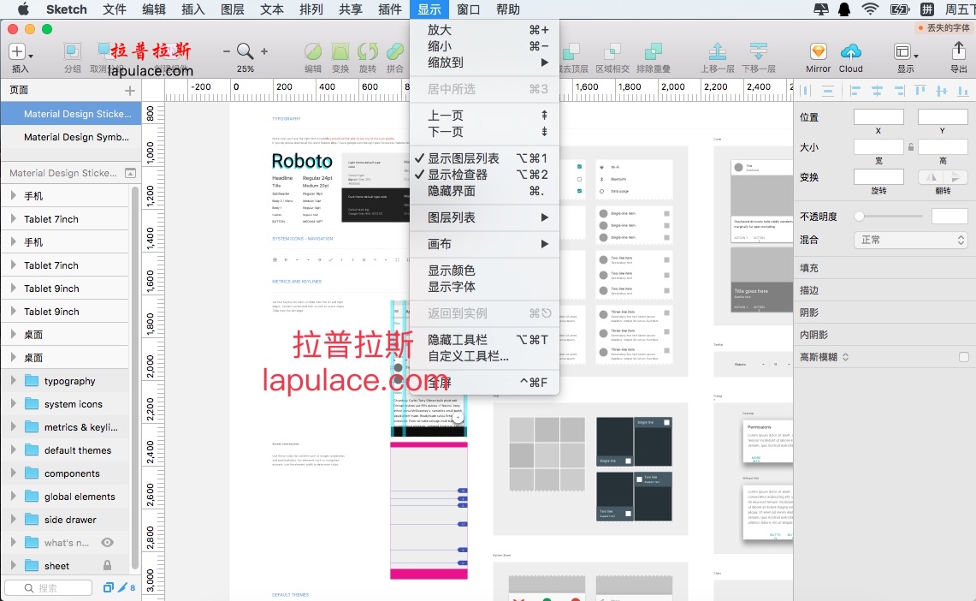Open the 插件 (Plugins) menu
976x601 pixels.
point(390,9)
